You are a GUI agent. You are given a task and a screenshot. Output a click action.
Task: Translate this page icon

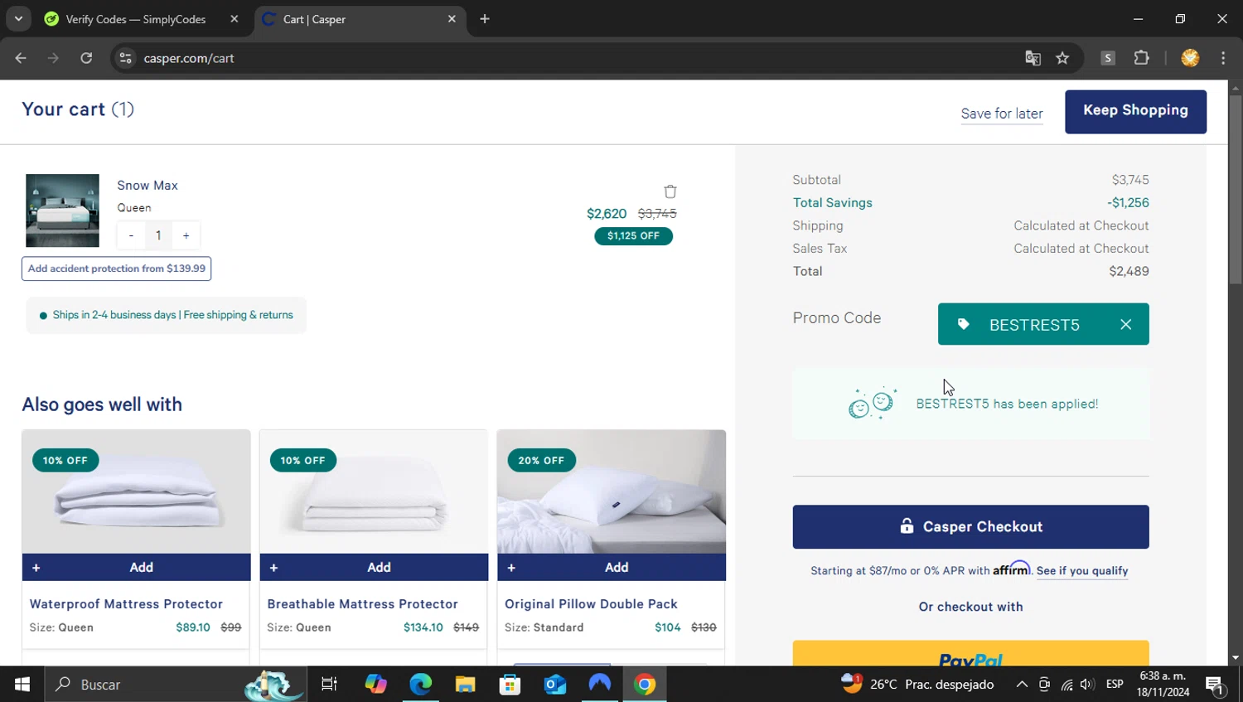coord(1033,58)
